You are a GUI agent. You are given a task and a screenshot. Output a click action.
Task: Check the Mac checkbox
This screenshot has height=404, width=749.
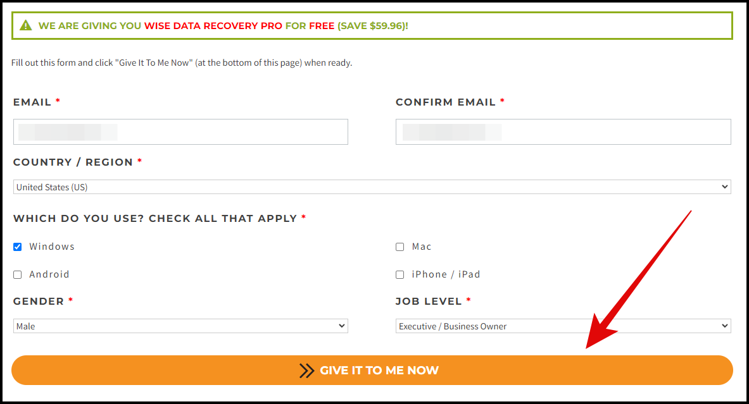click(x=400, y=247)
